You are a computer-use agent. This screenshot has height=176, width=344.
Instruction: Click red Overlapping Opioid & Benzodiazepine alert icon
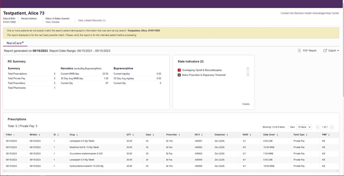(x=179, y=70)
